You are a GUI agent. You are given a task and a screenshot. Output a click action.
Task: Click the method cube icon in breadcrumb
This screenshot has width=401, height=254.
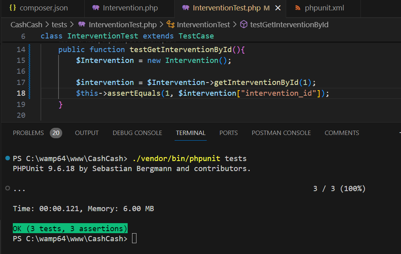click(x=244, y=25)
